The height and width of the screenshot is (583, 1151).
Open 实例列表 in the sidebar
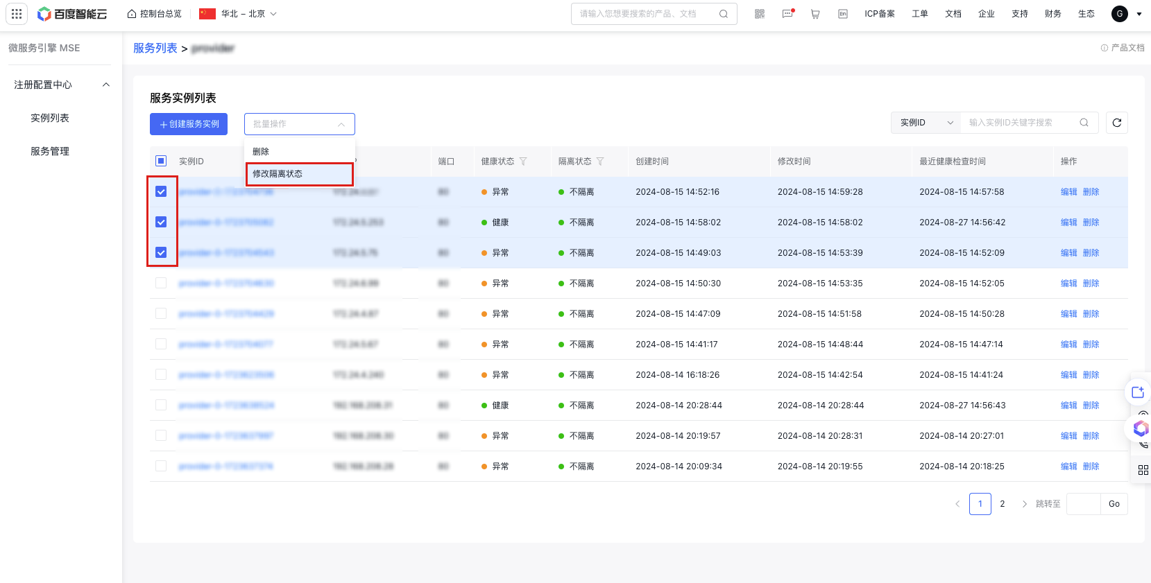[50, 118]
